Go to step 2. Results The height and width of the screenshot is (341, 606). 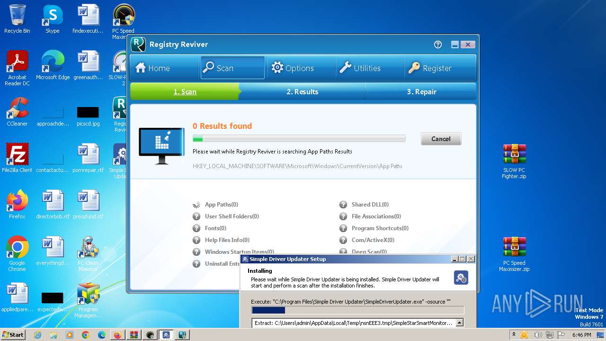[302, 92]
